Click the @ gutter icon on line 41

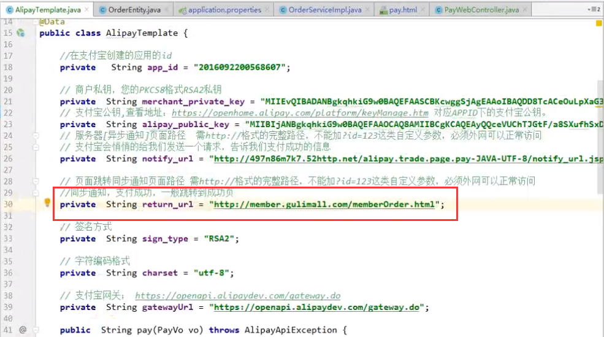click(23, 330)
